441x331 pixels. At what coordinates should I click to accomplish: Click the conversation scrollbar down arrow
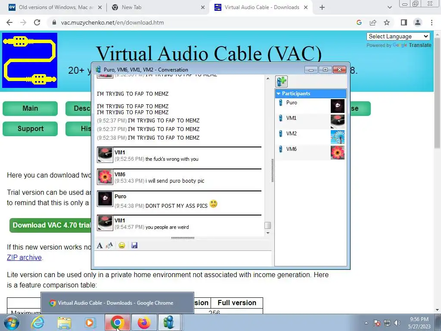[268, 233]
